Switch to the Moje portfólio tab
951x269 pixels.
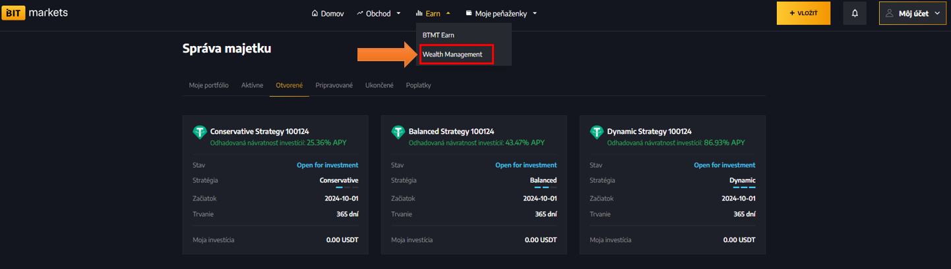point(208,86)
